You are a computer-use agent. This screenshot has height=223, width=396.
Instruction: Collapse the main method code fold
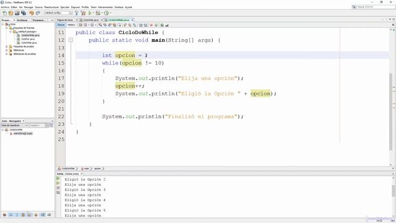71,40
